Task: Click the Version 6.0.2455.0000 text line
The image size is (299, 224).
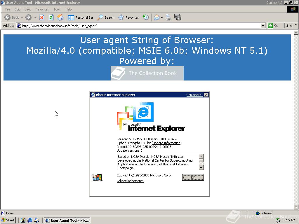Action: [x=147, y=139]
